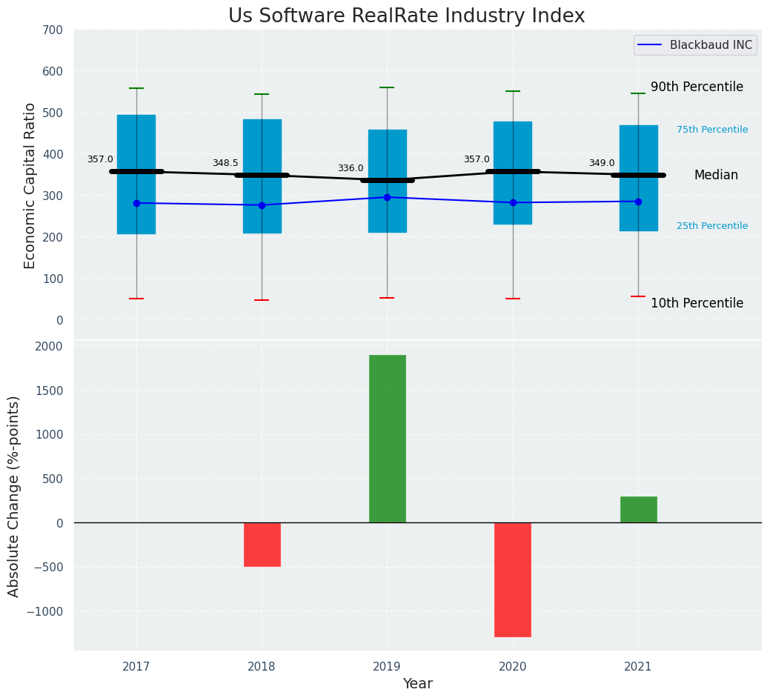The image size is (770, 698).
Task: Click the 75th Percentile label
Action: click(x=712, y=130)
